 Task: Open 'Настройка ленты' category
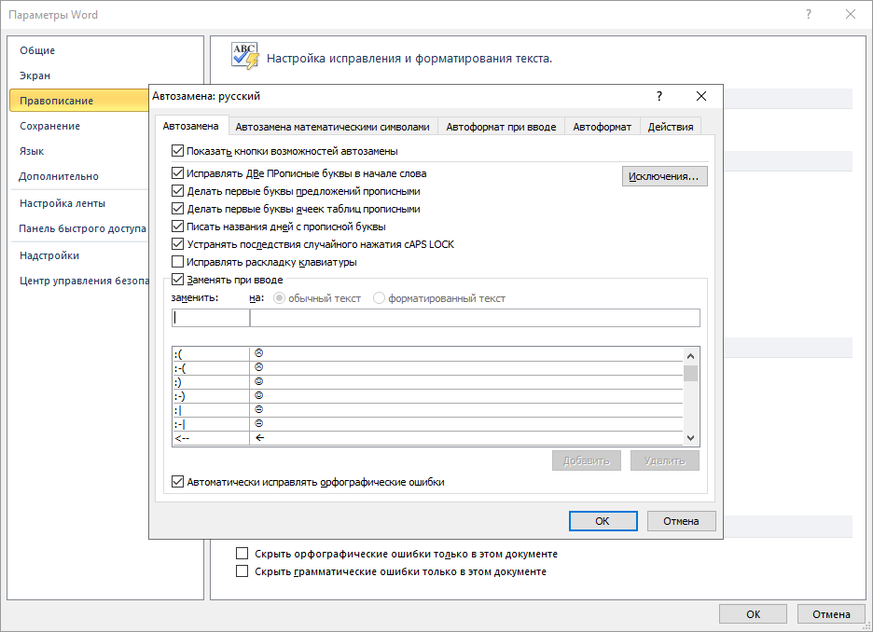coord(62,203)
